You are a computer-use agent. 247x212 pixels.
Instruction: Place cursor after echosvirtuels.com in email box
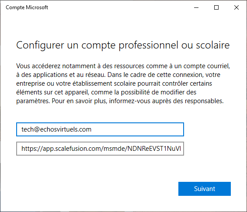click(91, 129)
